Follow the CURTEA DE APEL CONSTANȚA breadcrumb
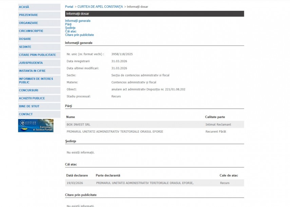290x207 pixels. point(100,7)
